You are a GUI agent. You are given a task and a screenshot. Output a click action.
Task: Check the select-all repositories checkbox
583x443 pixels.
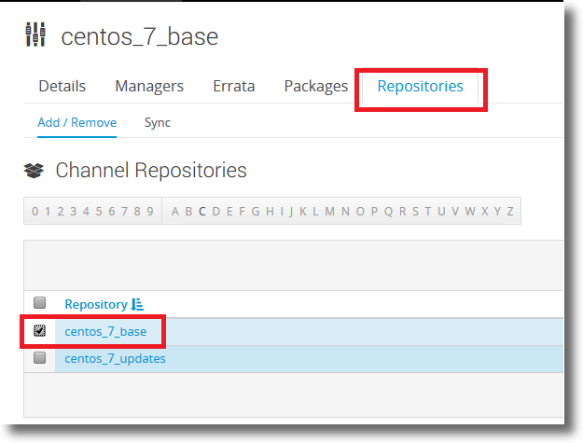39,303
